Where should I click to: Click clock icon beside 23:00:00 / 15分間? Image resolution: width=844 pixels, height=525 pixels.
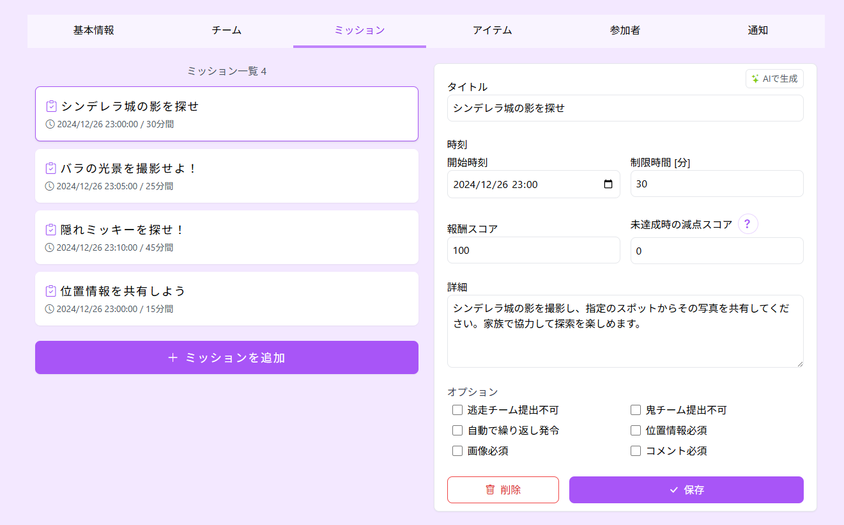tap(50, 309)
